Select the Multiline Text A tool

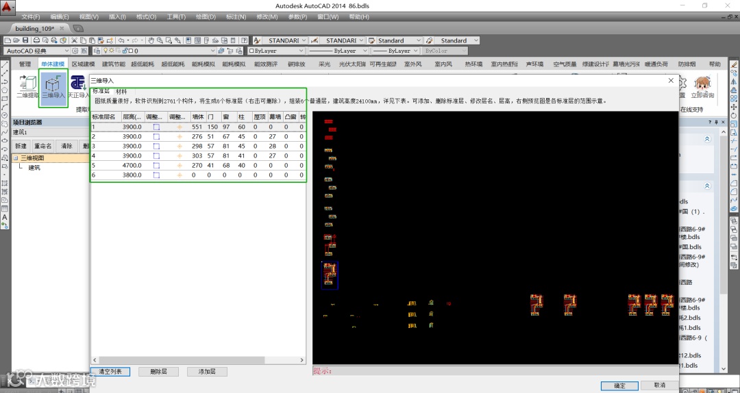click(5, 217)
